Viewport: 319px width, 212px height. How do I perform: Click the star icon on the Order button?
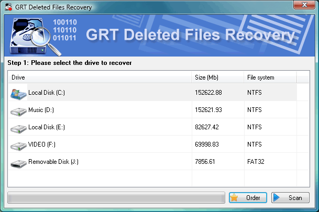235,198
